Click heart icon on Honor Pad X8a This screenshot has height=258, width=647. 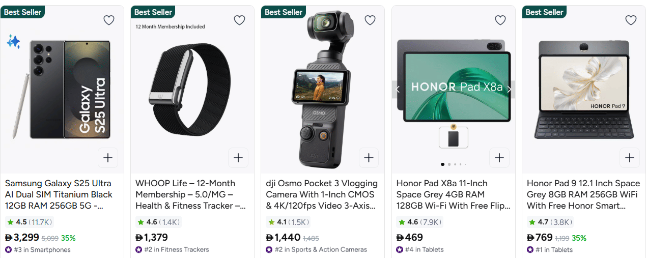[500, 20]
